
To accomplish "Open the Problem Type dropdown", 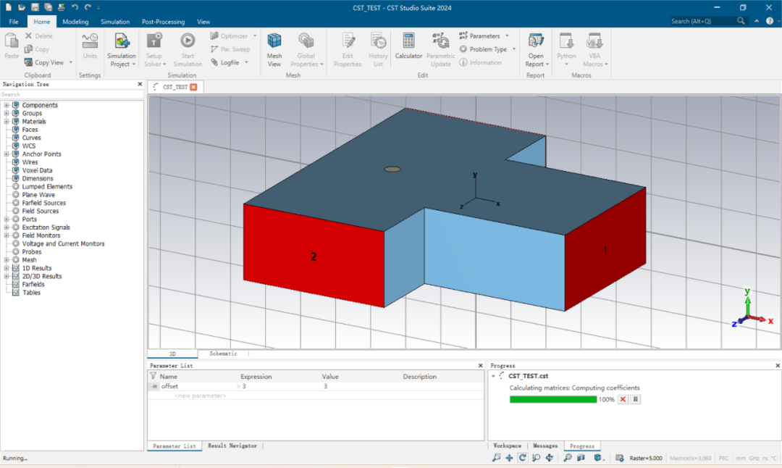I will 487,49.
